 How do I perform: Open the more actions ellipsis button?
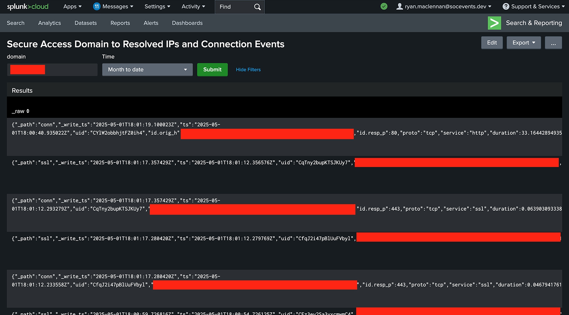(x=553, y=43)
